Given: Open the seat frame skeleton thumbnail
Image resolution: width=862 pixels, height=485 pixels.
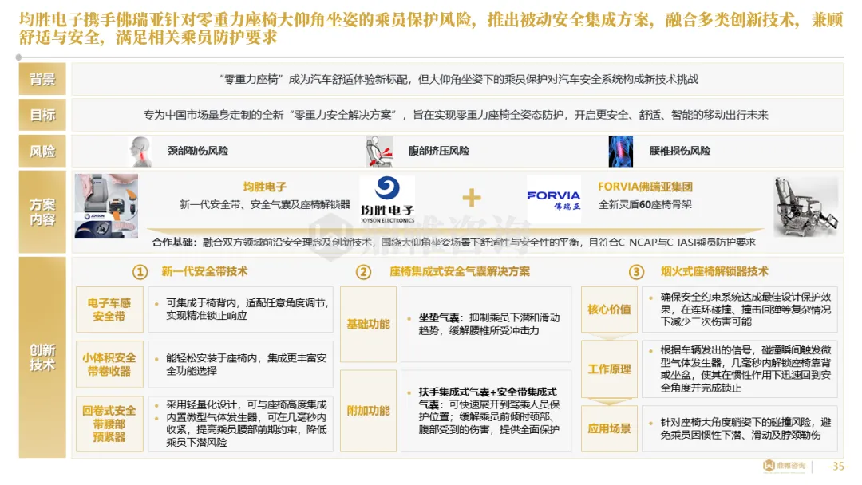Looking at the screenshot, I should tap(806, 207).
